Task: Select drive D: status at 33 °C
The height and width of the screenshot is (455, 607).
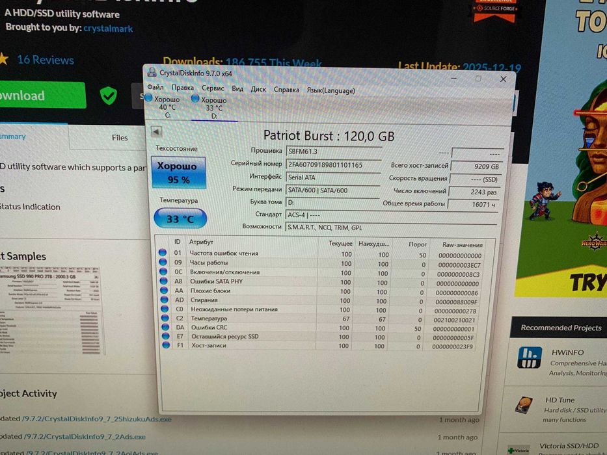Action: [211, 107]
